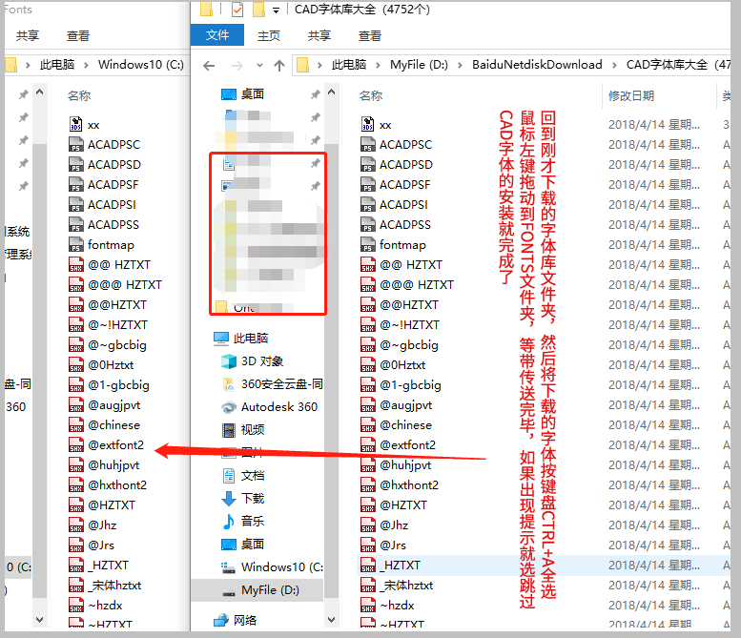The height and width of the screenshot is (638, 741).
Task: Select ACADPSS file in Fonts window
Action: tap(113, 224)
